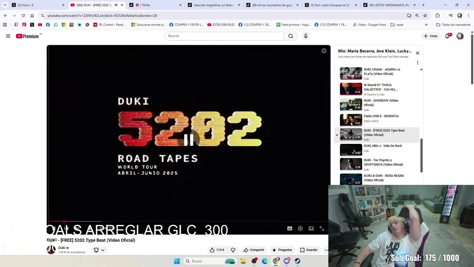The image size is (474, 267).
Task: Open Chrome three-dot menu
Action: 468,16
